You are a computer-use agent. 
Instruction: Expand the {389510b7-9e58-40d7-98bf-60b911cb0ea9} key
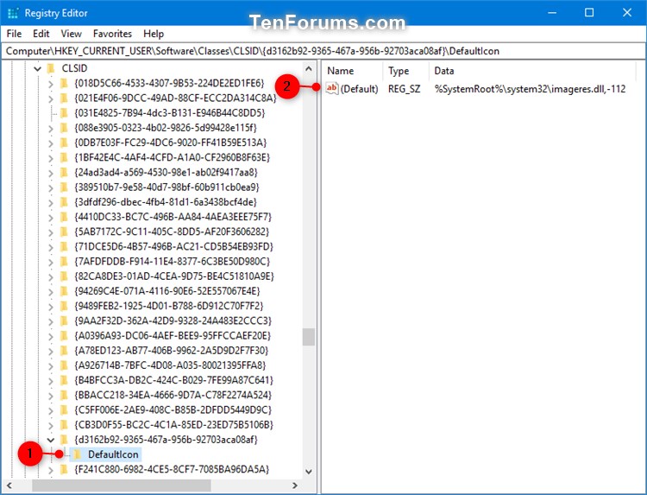(51, 188)
